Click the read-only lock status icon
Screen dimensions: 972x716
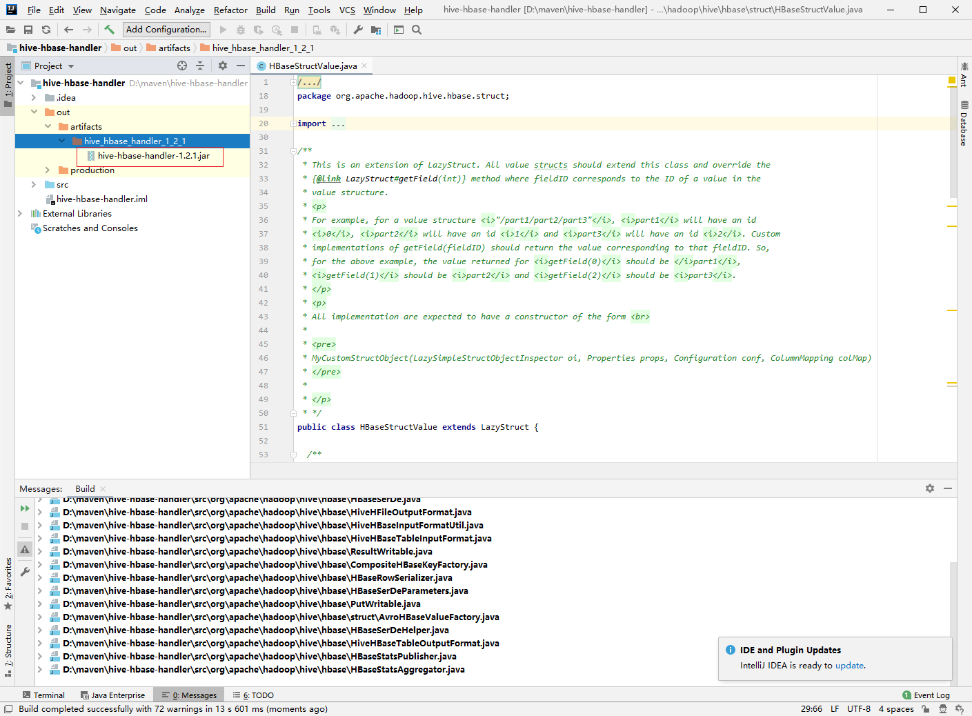pos(926,709)
